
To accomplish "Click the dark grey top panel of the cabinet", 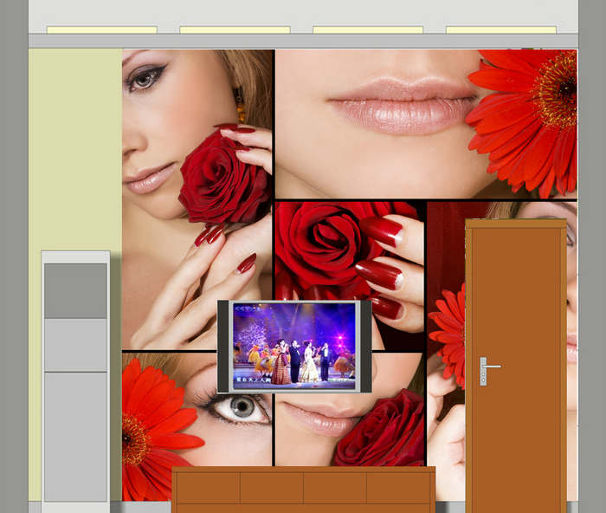I will 76,291.
